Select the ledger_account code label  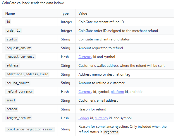[x=19, y=118]
